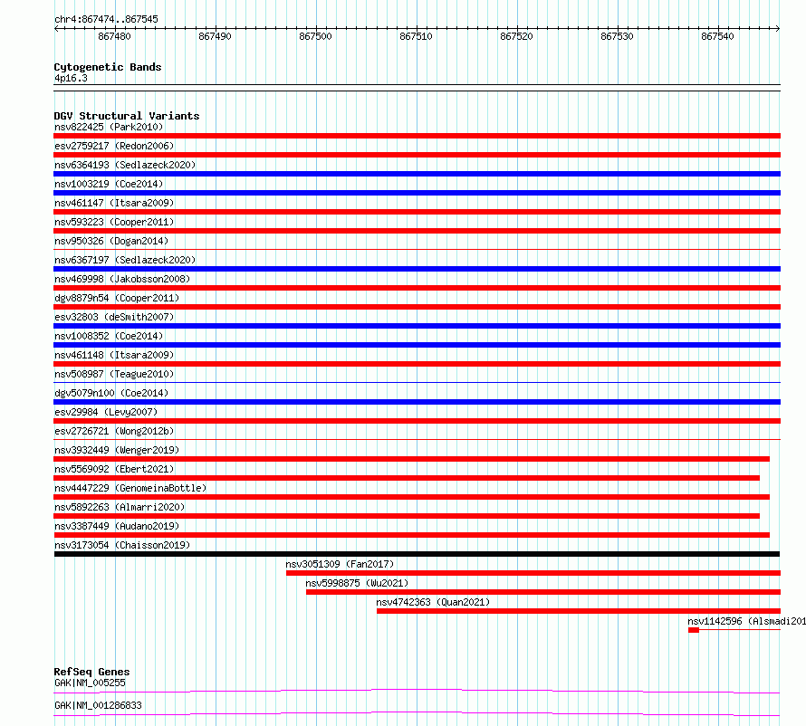
Task: Select the thin blue line of nsv508987
Action: (417, 382)
